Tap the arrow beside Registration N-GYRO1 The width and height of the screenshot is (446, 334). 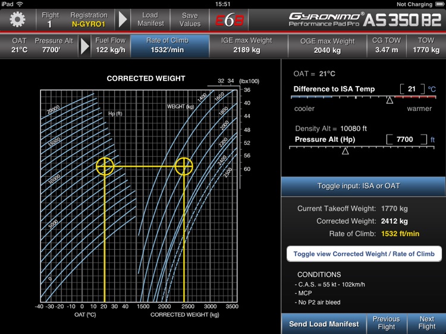click(x=123, y=20)
